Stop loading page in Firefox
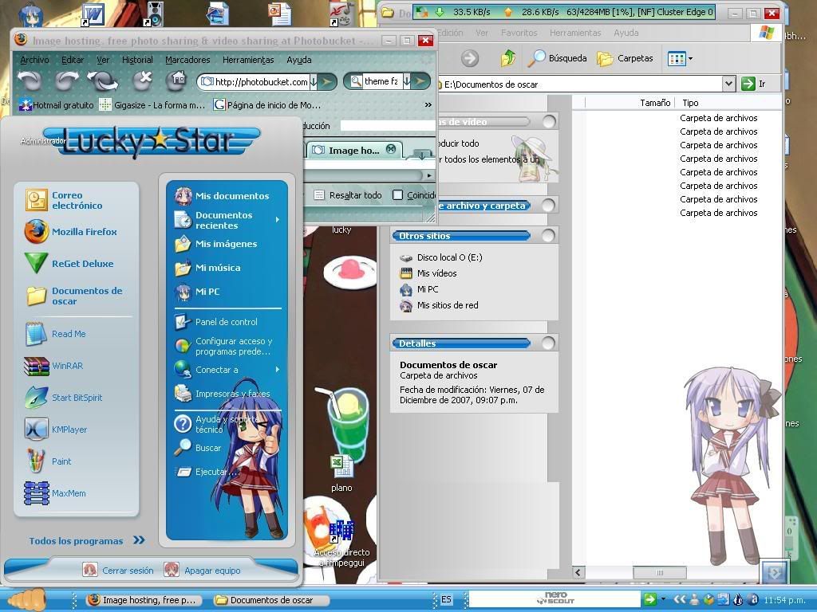817x612 pixels. coord(142,80)
